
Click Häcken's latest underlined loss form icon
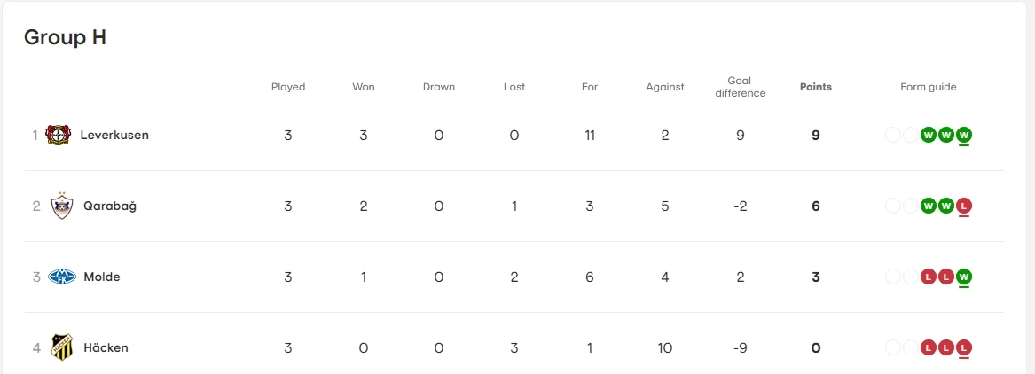(964, 347)
